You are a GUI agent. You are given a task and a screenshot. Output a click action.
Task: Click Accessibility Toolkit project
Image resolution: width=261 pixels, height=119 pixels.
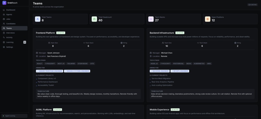coord(46,85)
